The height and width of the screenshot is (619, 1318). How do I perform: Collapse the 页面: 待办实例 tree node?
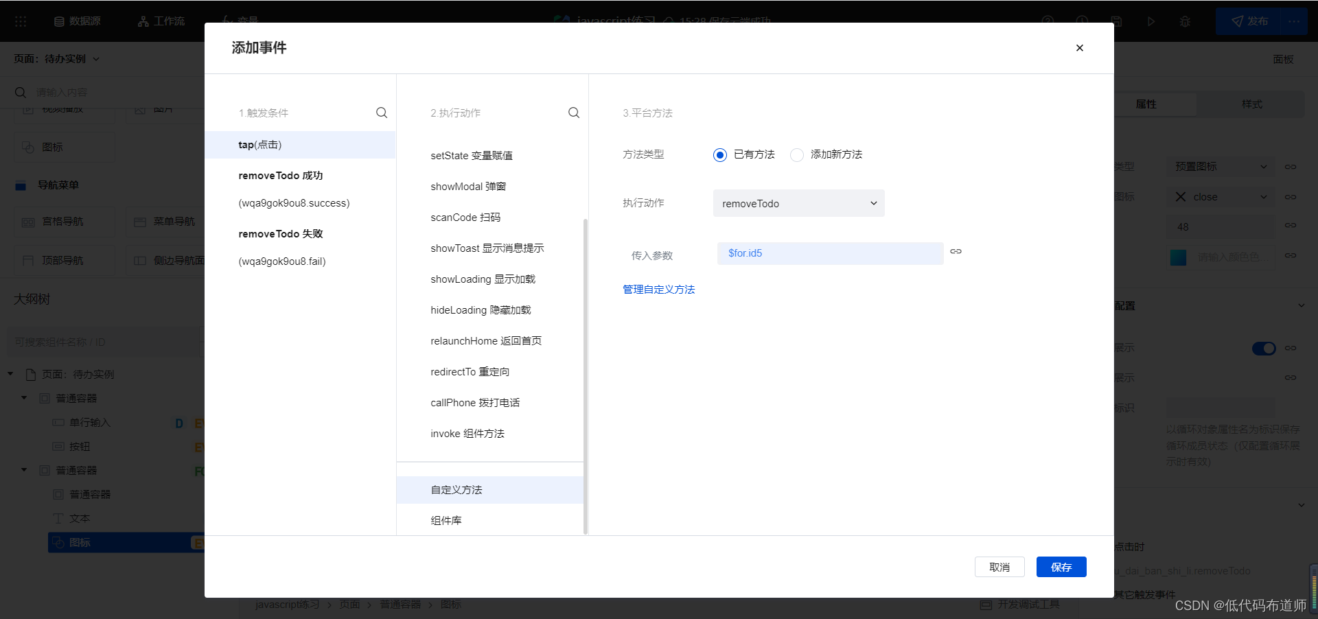tap(10, 374)
